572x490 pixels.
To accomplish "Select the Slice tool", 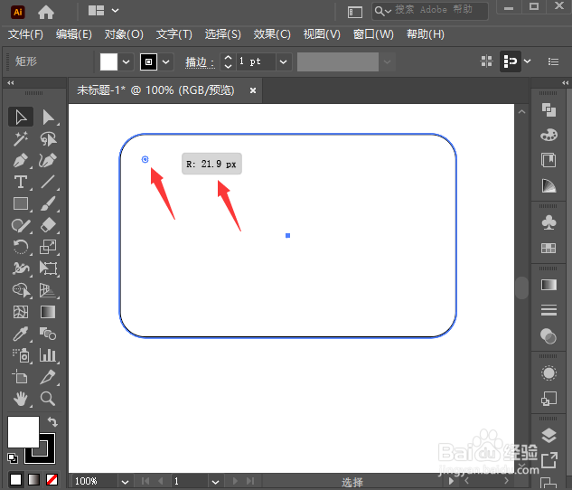I will pyautogui.click(x=48, y=377).
